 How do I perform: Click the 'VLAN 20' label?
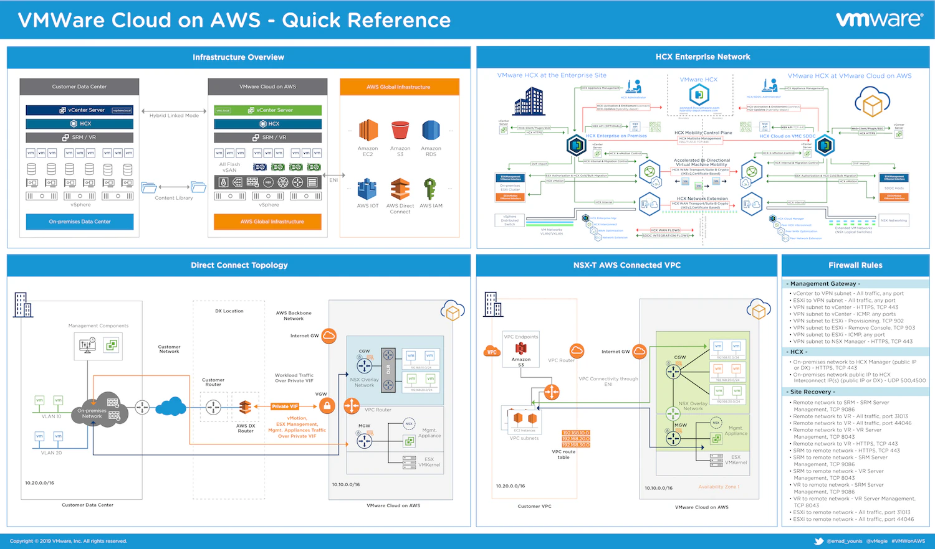pyautogui.click(x=51, y=453)
